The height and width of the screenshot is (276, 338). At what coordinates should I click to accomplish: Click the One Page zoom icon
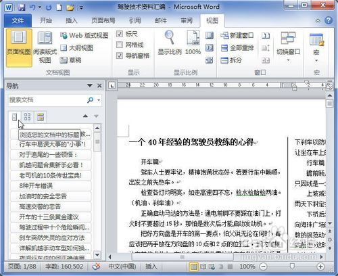pyautogui.click(x=210, y=35)
